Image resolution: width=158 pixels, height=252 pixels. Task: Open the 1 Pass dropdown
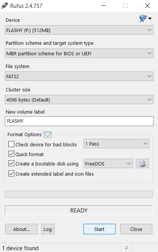tap(116, 144)
